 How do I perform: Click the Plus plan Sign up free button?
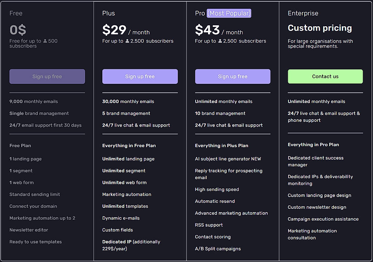click(140, 76)
